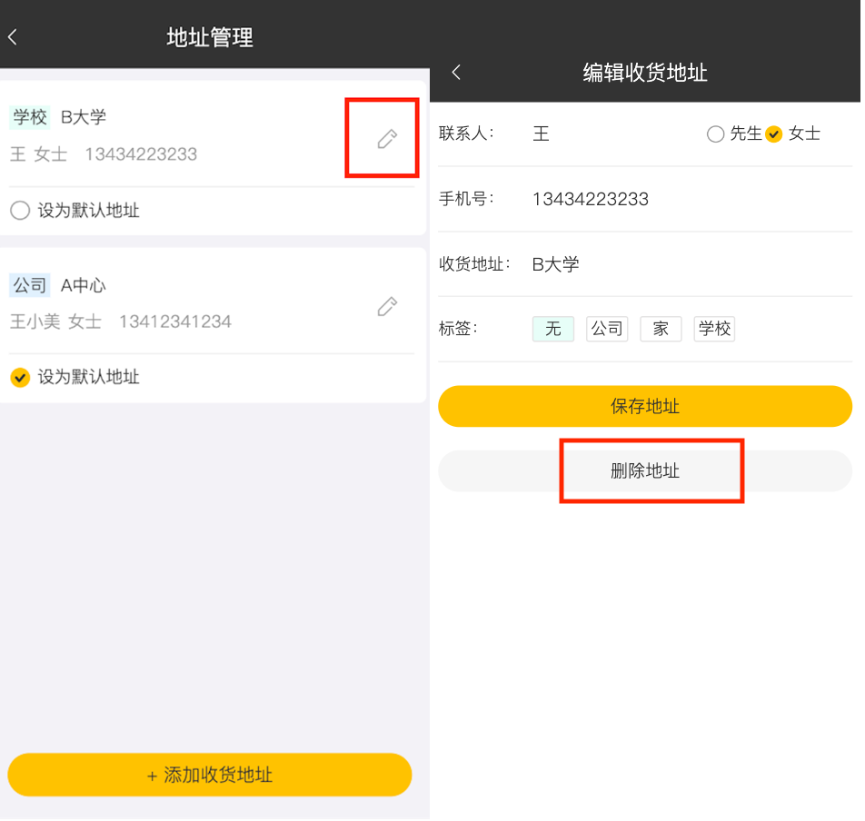Viewport: 865px width, 821px height.
Task: Click the 保存地址 button
Action: (645, 407)
